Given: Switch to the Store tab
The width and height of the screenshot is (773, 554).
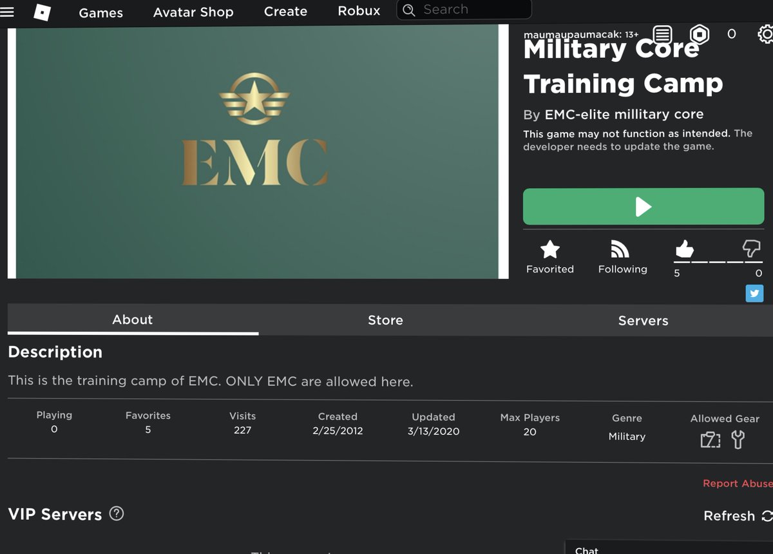Looking at the screenshot, I should point(385,320).
